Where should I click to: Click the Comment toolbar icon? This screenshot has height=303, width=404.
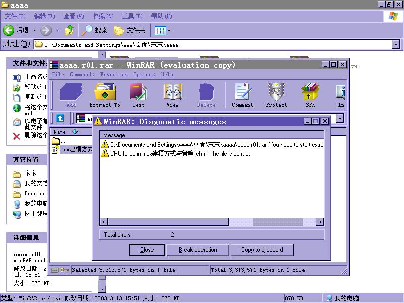point(242,95)
